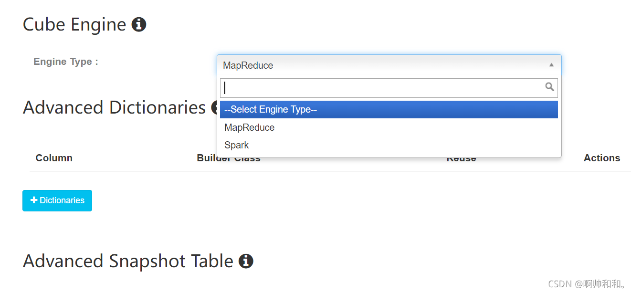Focus the dropdown search text box

coord(382,88)
